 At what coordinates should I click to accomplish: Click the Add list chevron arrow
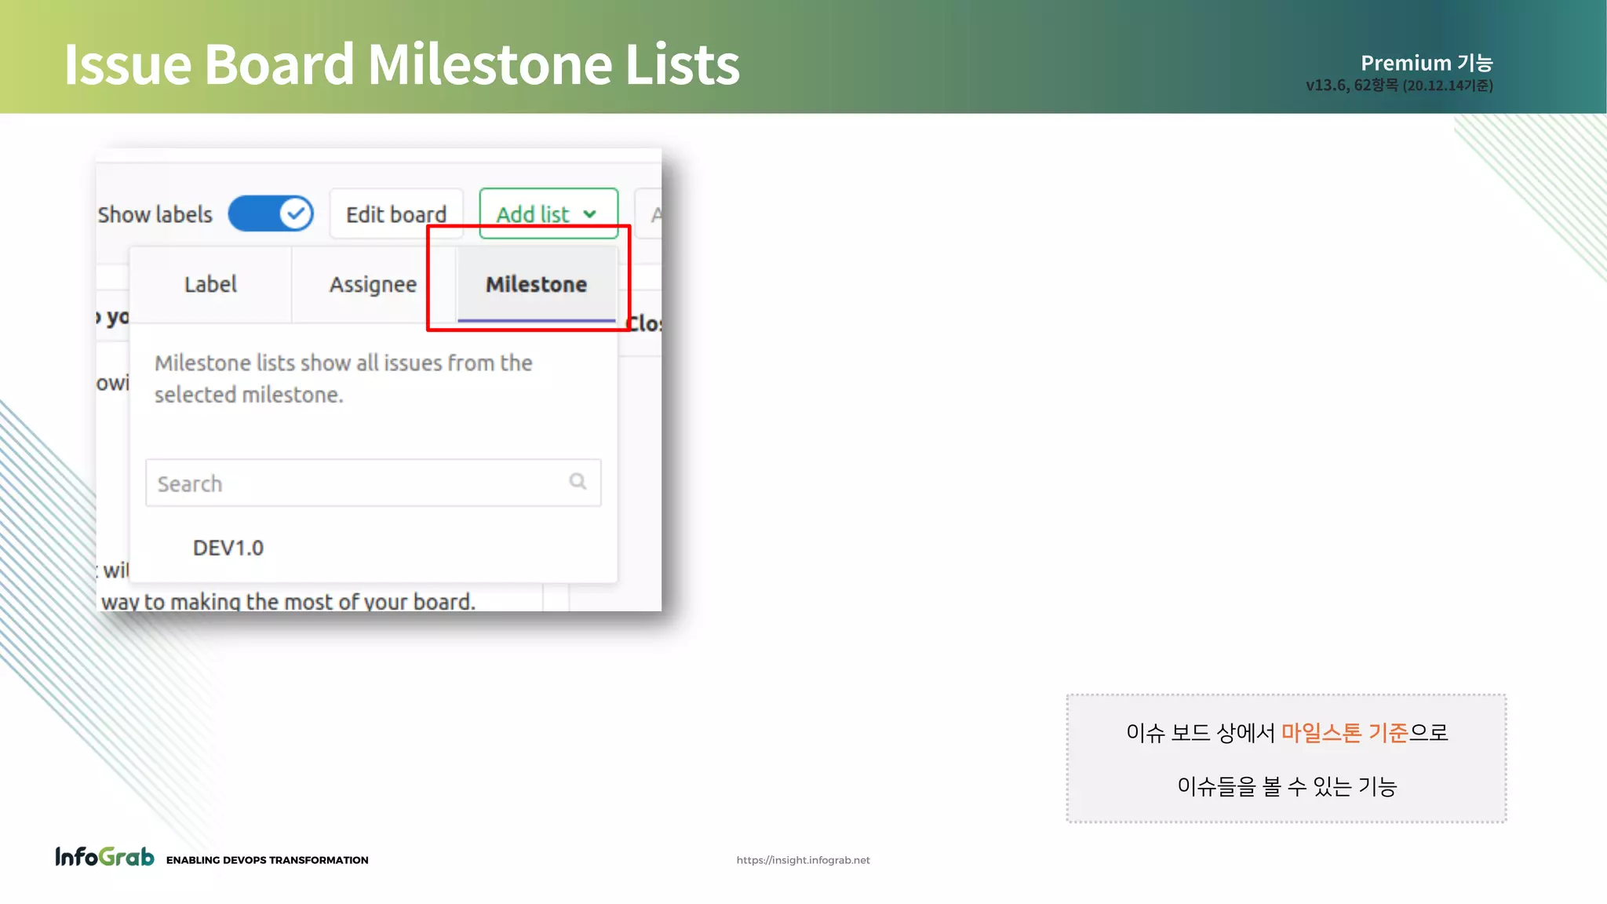pos(590,214)
